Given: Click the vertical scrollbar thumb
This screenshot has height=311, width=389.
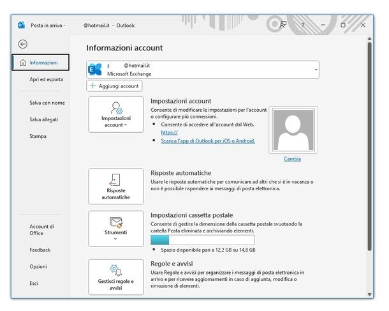Looking at the screenshot, I should pyautogui.click(x=369, y=146).
